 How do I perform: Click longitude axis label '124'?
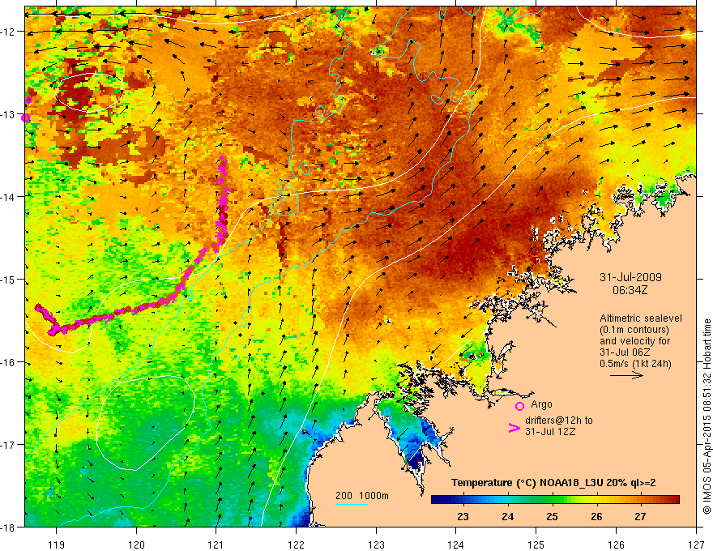coord(456,545)
